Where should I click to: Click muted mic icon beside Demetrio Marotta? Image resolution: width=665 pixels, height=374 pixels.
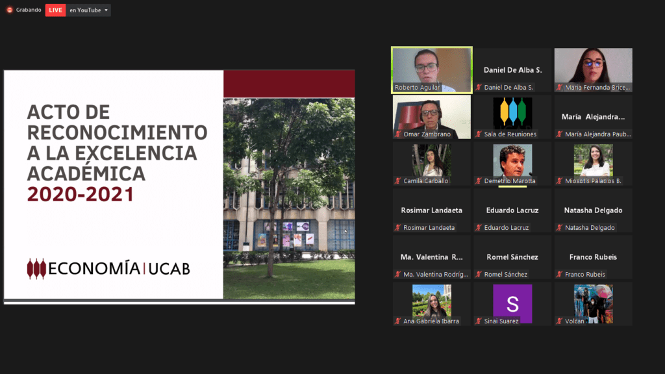click(479, 181)
